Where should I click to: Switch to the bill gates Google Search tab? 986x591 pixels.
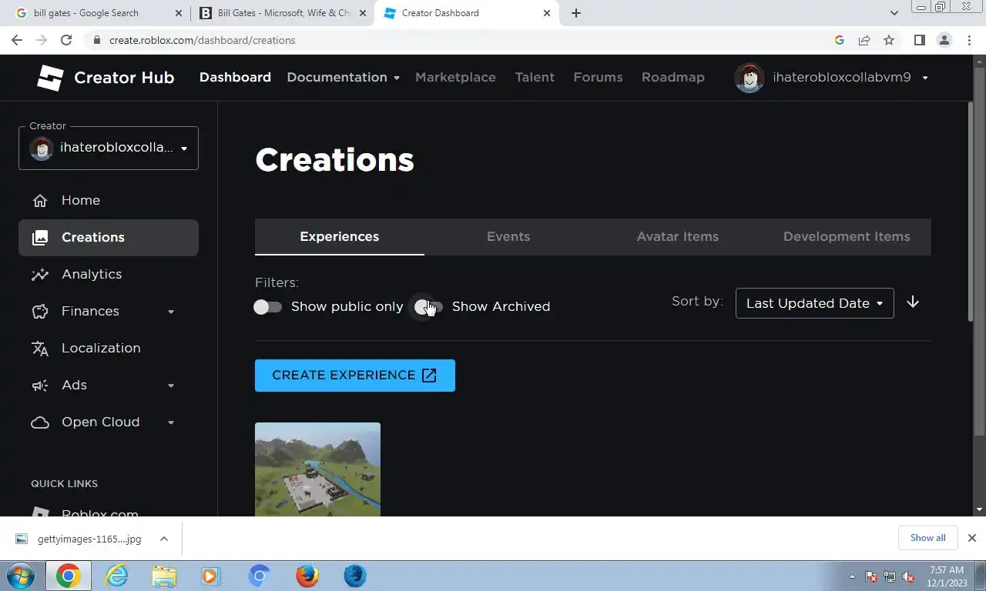click(99, 13)
